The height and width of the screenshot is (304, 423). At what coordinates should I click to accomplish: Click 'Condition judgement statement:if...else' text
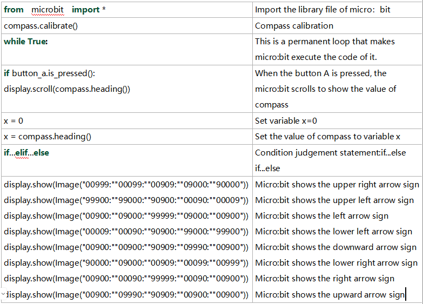pyautogui.click(x=331, y=153)
